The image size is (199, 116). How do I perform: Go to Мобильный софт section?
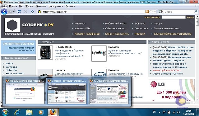click(116, 24)
